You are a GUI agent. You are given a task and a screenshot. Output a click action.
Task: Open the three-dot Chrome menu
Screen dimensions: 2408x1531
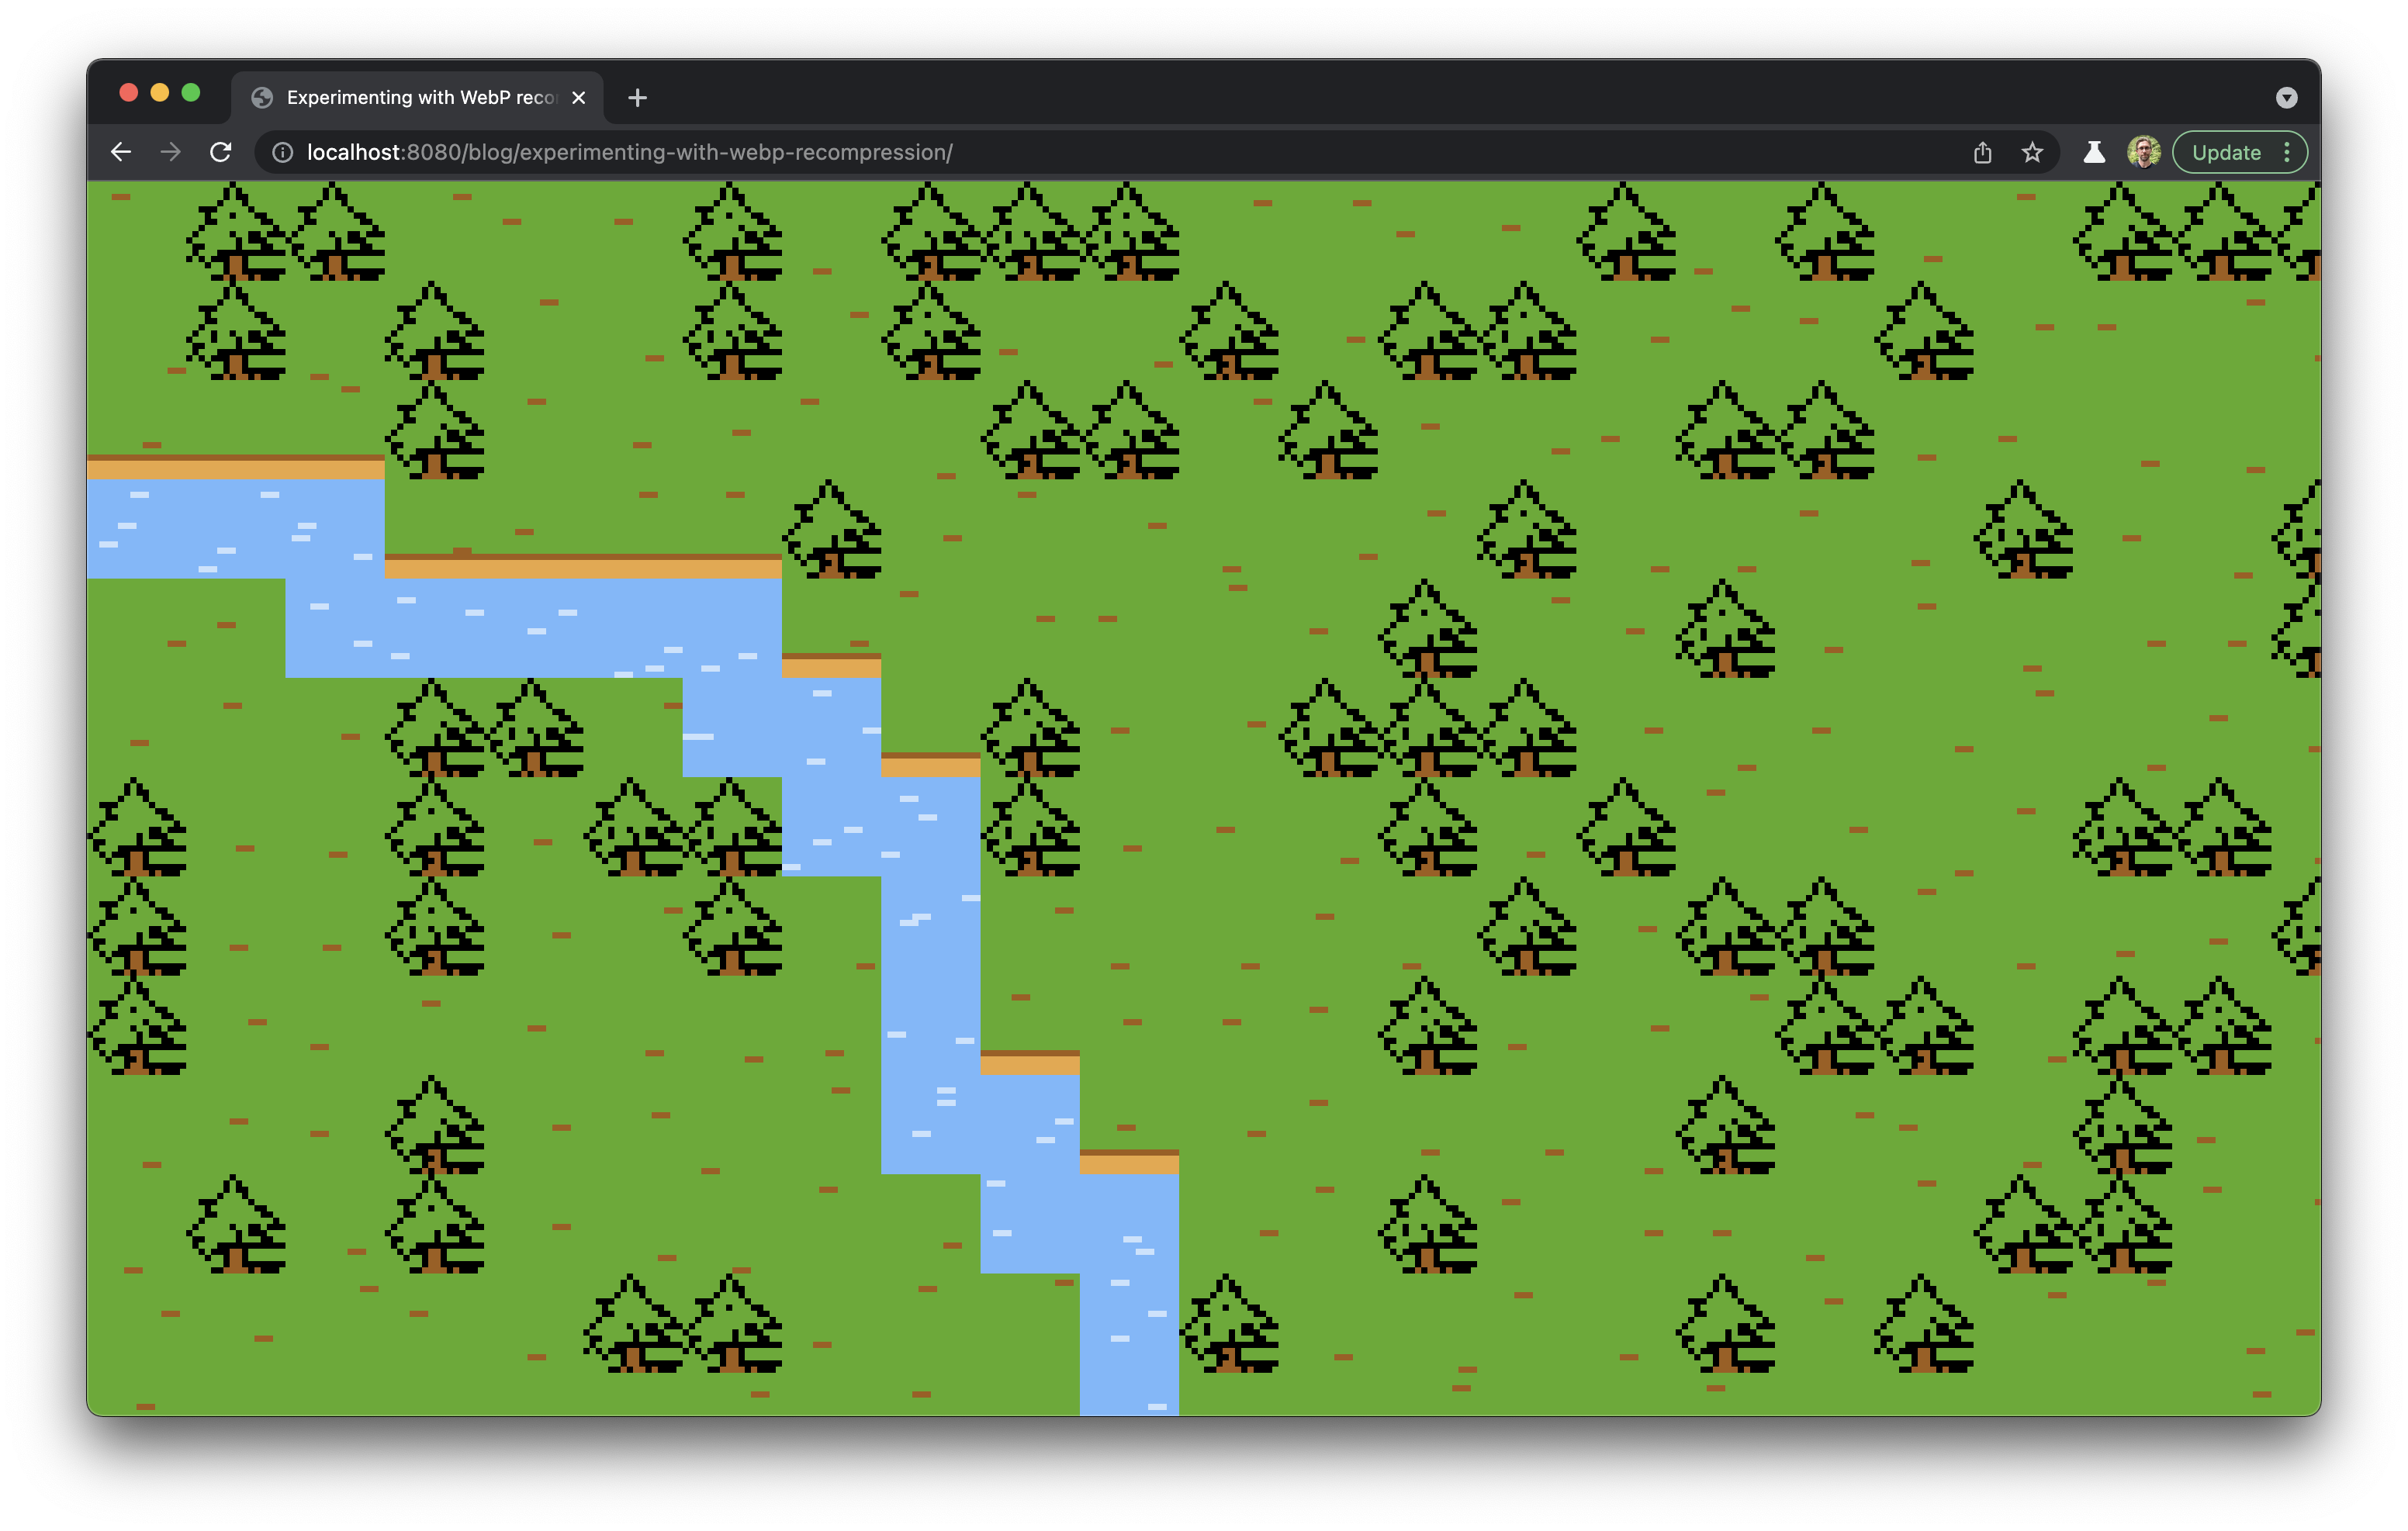click(x=2287, y=152)
